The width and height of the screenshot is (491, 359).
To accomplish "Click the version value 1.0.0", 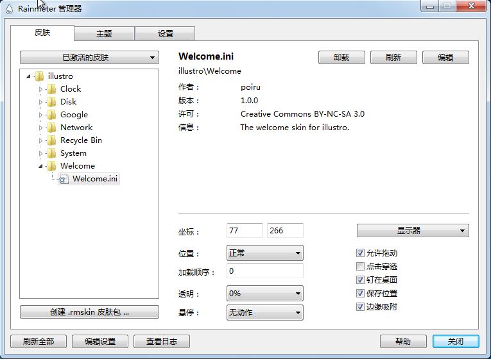I will click(x=249, y=101).
